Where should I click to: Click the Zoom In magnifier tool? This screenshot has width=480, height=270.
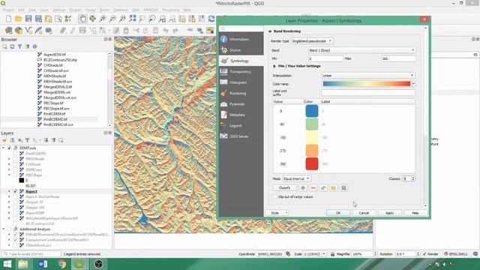tap(103, 19)
